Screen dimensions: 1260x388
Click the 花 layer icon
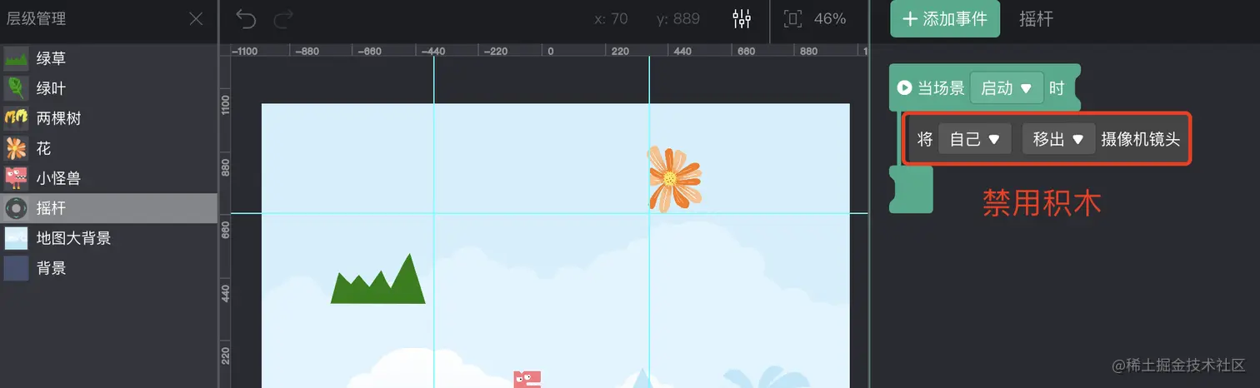click(x=16, y=148)
